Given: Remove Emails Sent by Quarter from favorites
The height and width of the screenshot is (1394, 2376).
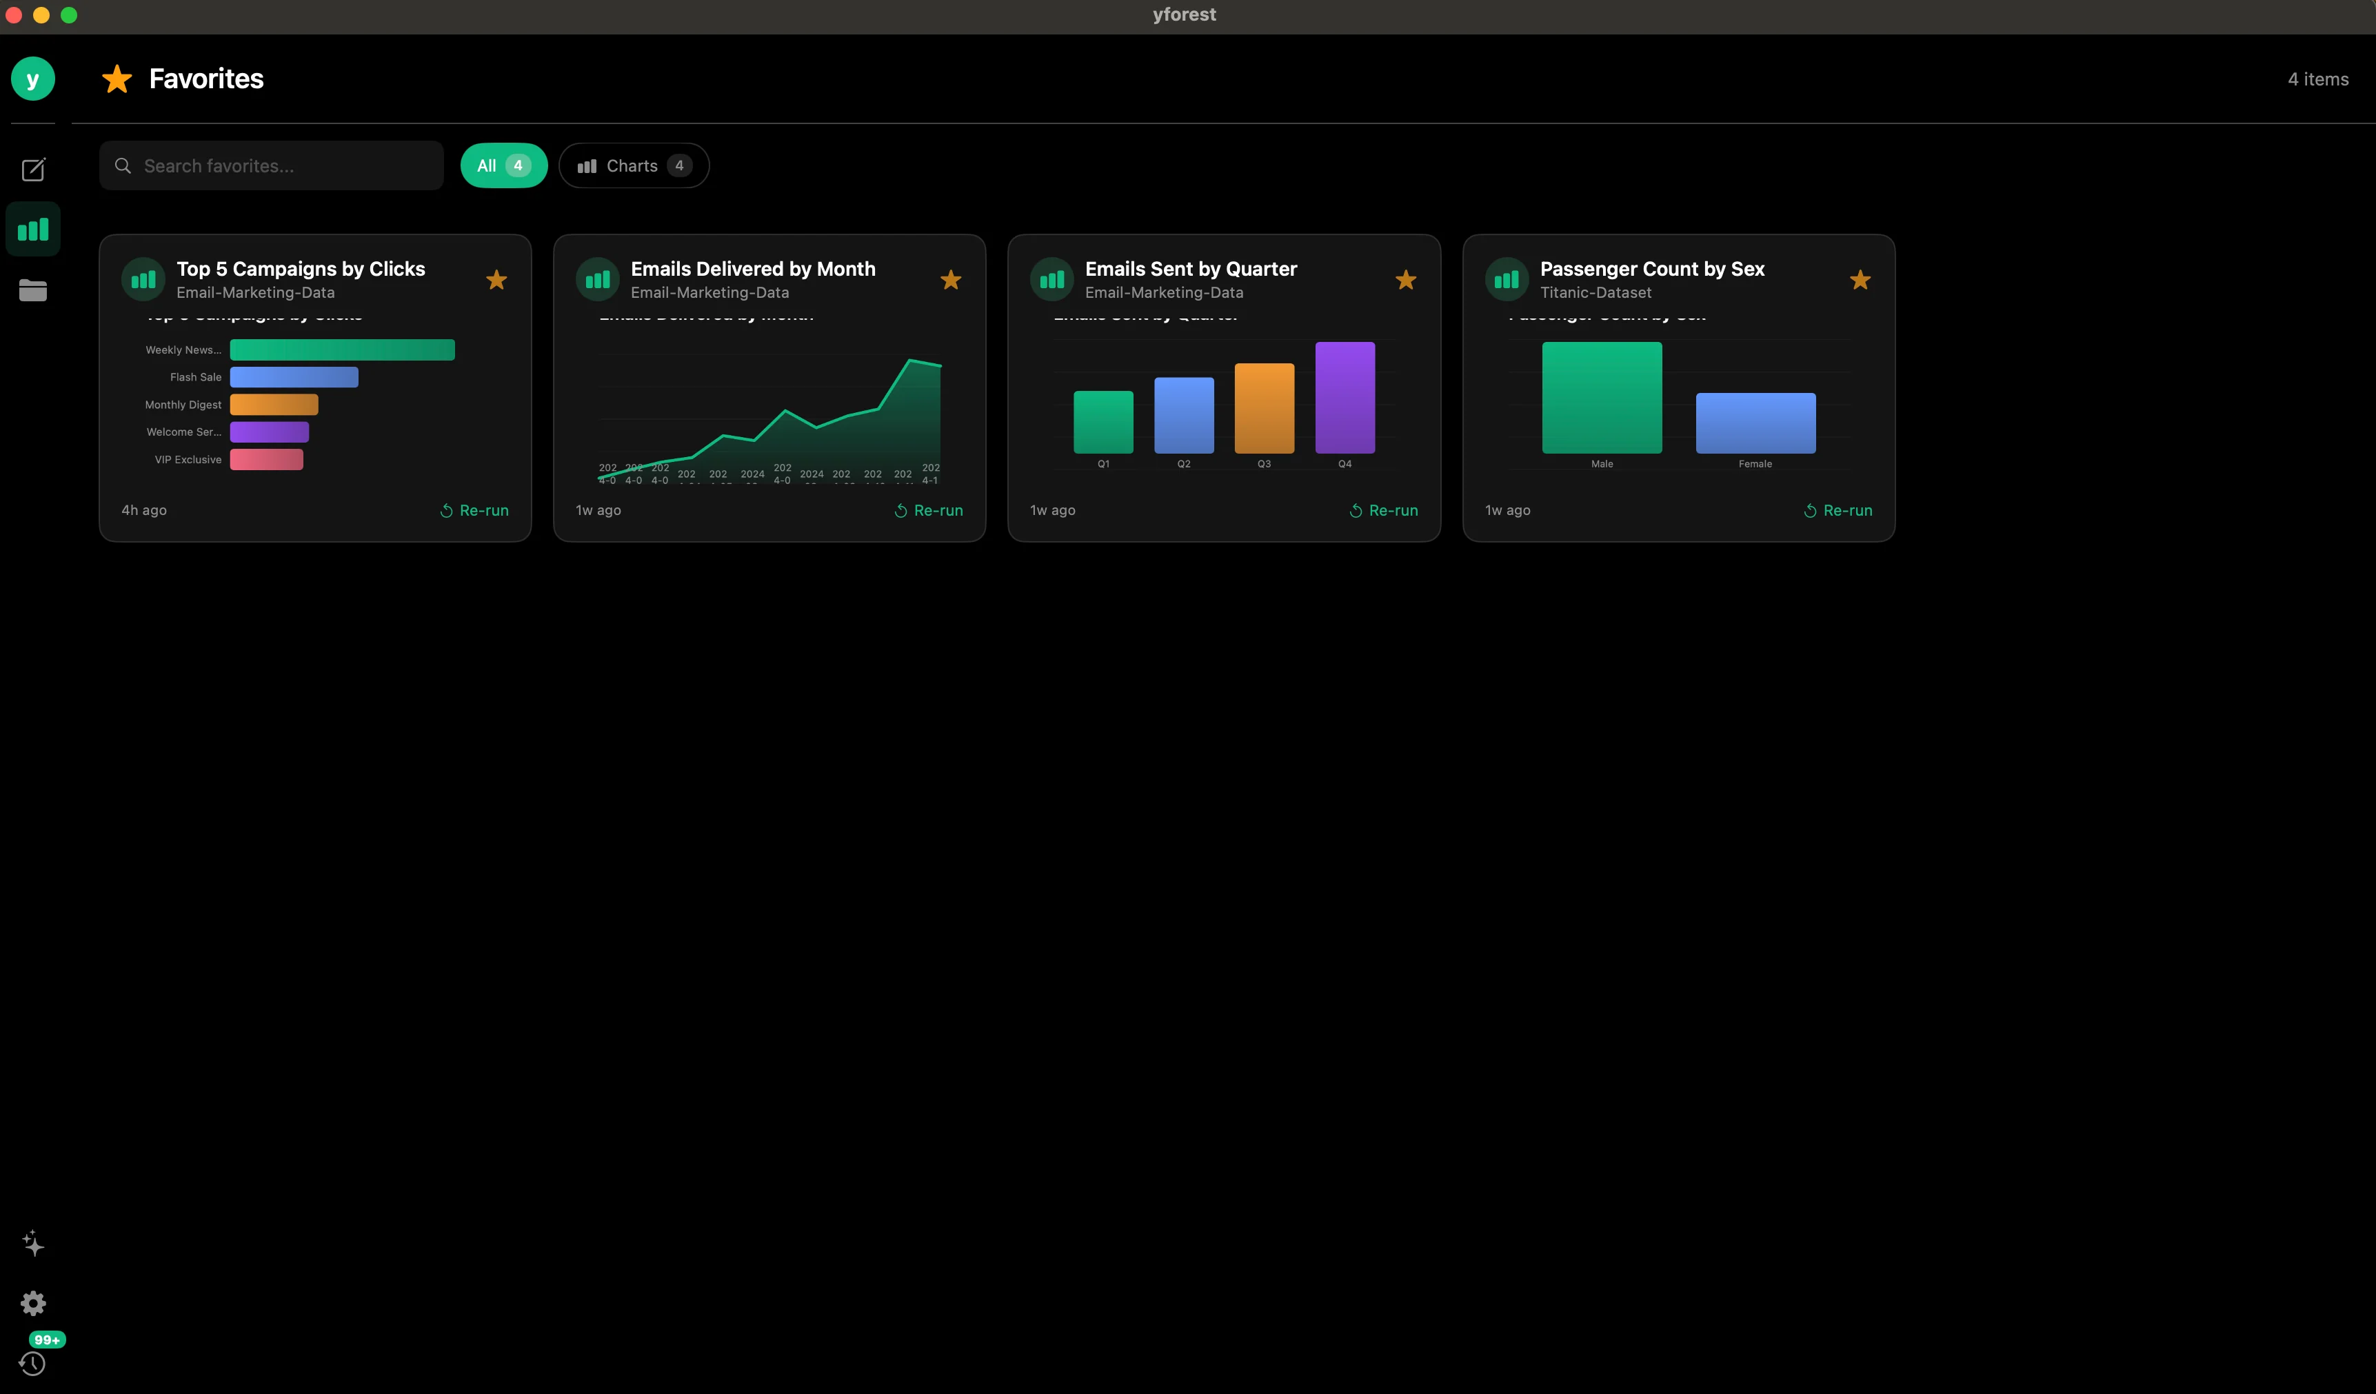Looking at the screenshot, I should (1406, 280).
